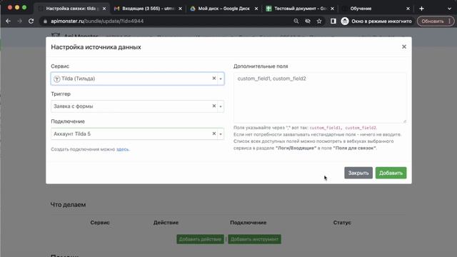Open the side panel icon in the toolbar
Image resolution: width=457 pixels, height=257 pixels.
click(333, 21)
